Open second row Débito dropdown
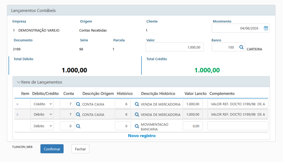The width and height of the screenshot is (283, 162). pos(42,114)
